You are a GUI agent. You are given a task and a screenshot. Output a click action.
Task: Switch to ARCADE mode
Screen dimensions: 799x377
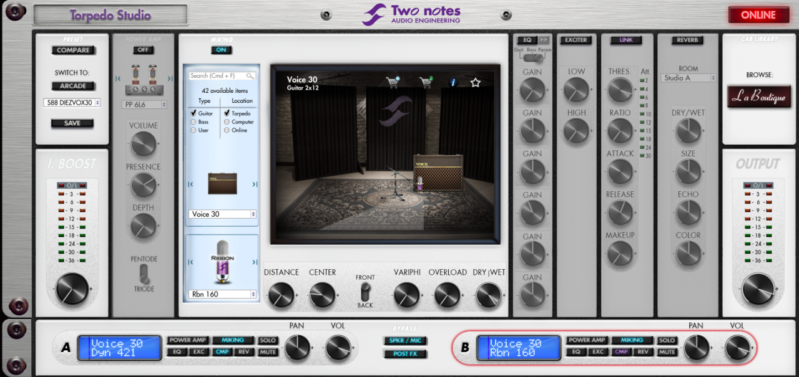(x=73, y=86)
